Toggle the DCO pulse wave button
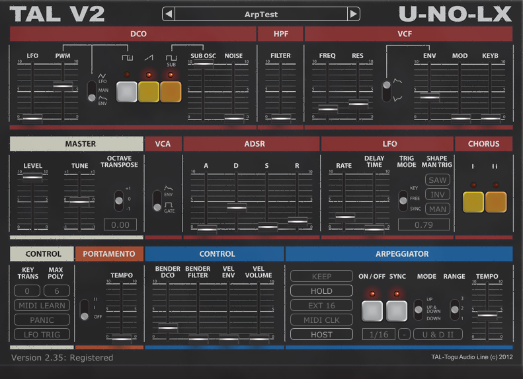 tap(127, 92)
